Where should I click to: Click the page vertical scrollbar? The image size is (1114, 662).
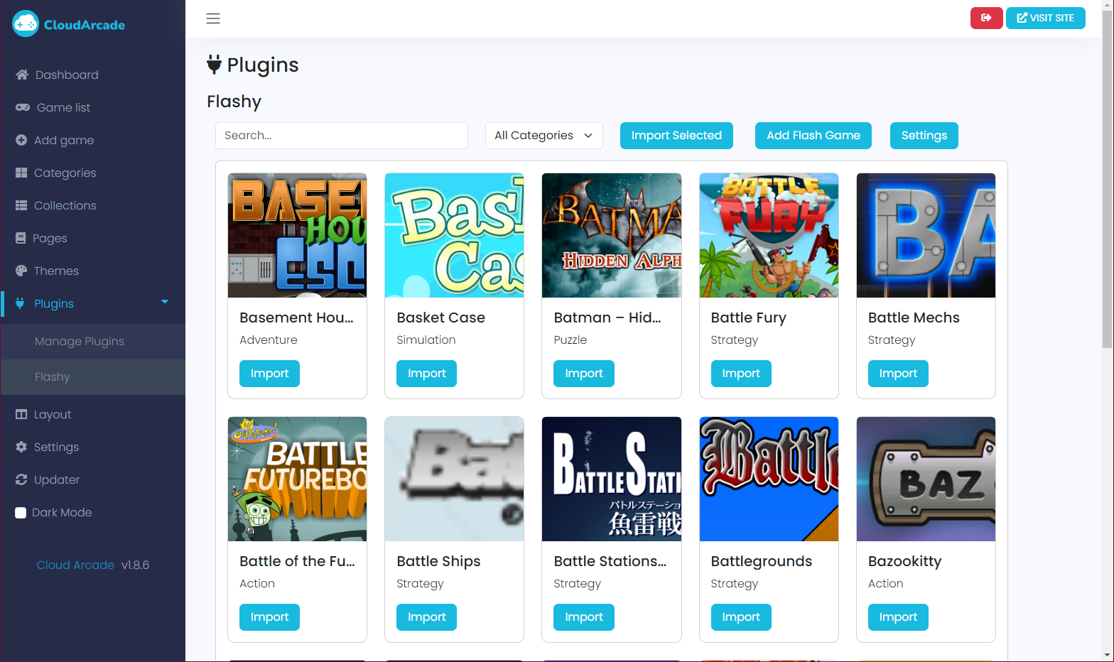coord(1108,178)
